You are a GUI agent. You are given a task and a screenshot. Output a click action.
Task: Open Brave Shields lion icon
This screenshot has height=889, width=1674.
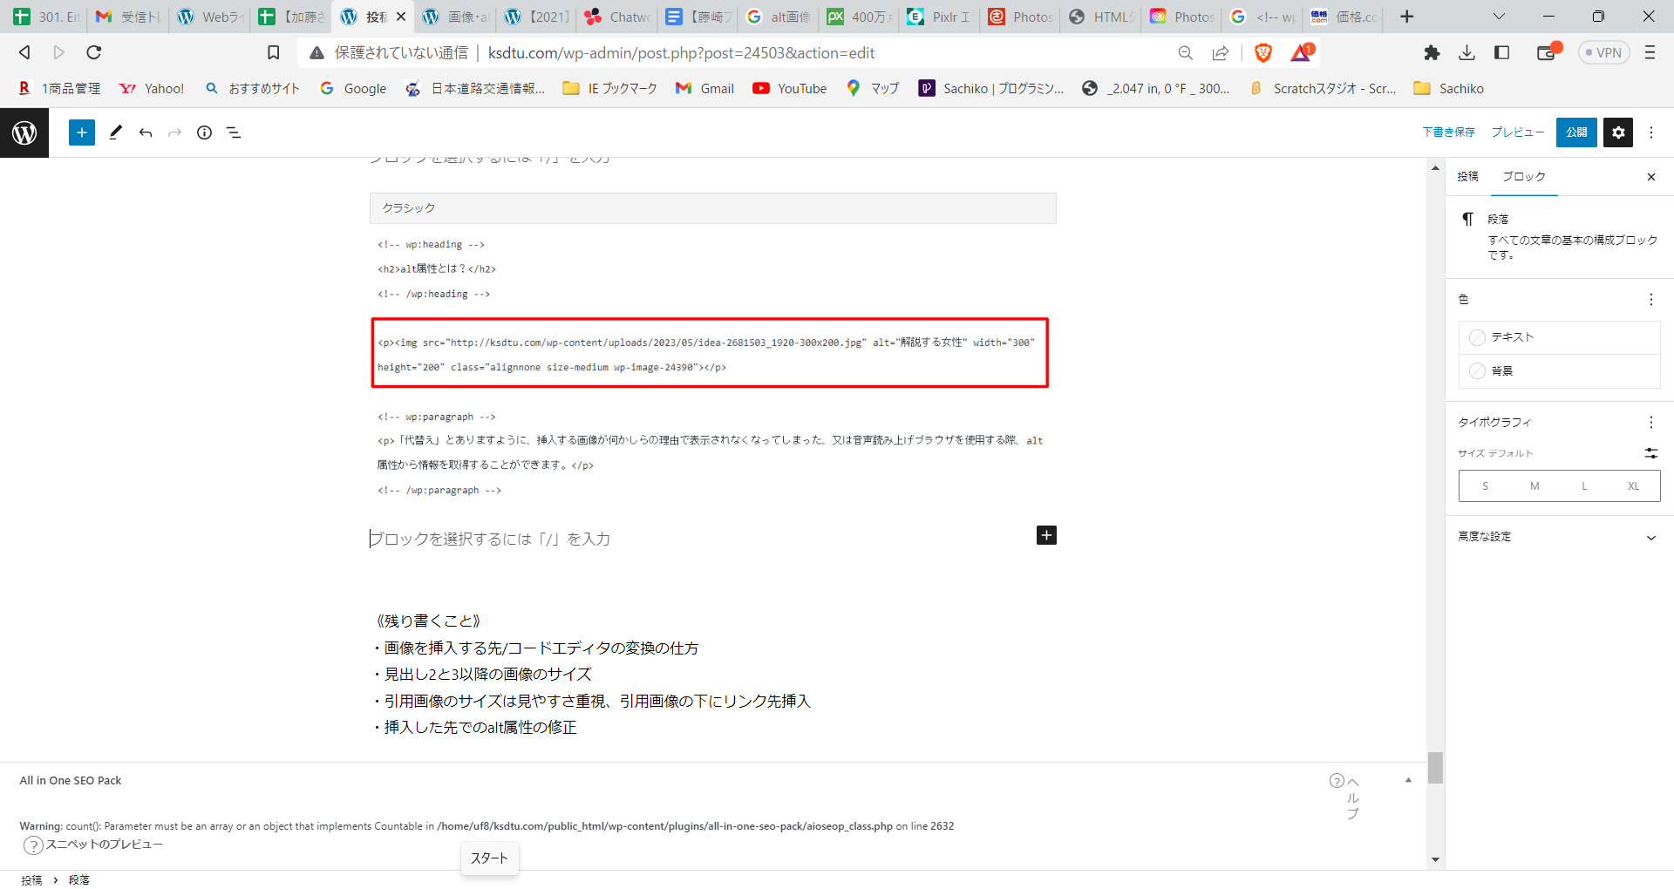click(x=1262, y=53)
